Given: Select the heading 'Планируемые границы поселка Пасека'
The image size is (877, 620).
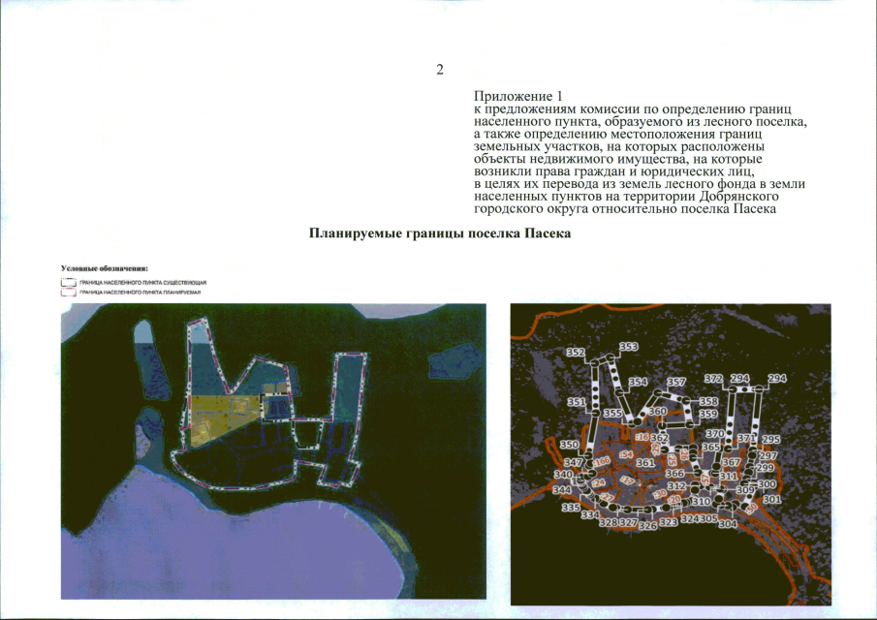Looking at the screenshot, I should coord(440,233).
